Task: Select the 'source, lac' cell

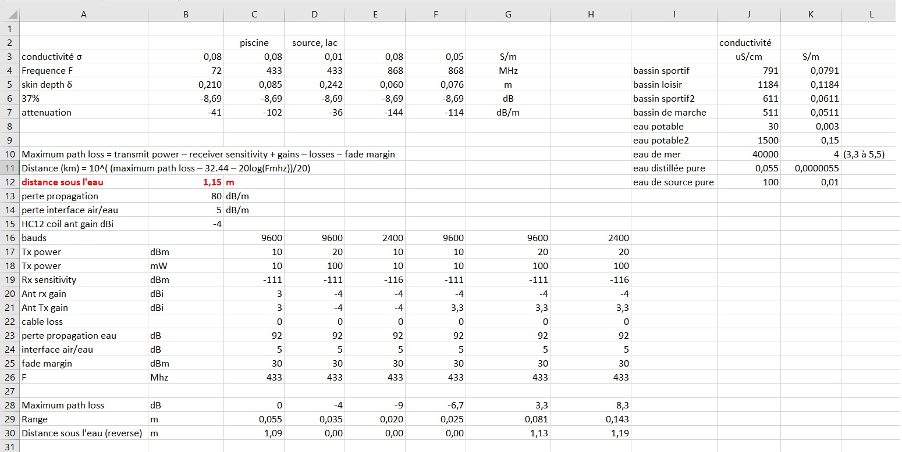Action: (x=314, y=43)
